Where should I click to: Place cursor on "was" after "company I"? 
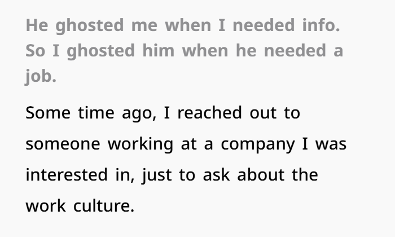click(331, 144)
